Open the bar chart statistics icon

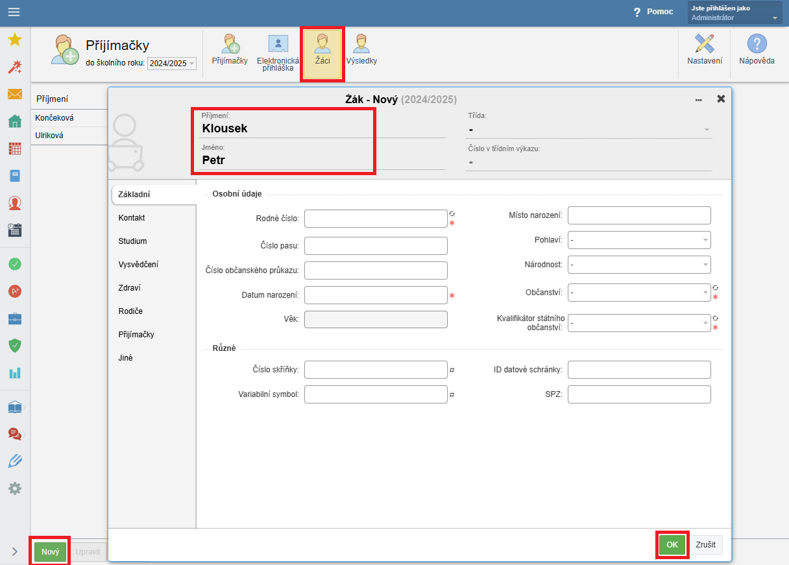pyautogui.click(x=15, y=373)
